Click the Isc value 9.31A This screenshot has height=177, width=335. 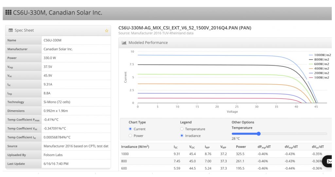pos(48,84)
